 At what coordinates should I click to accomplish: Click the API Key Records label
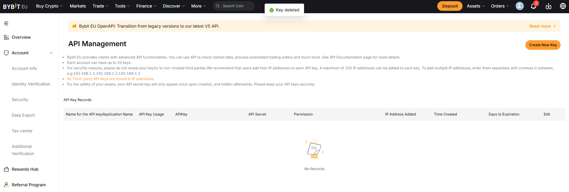coord(77,100)
